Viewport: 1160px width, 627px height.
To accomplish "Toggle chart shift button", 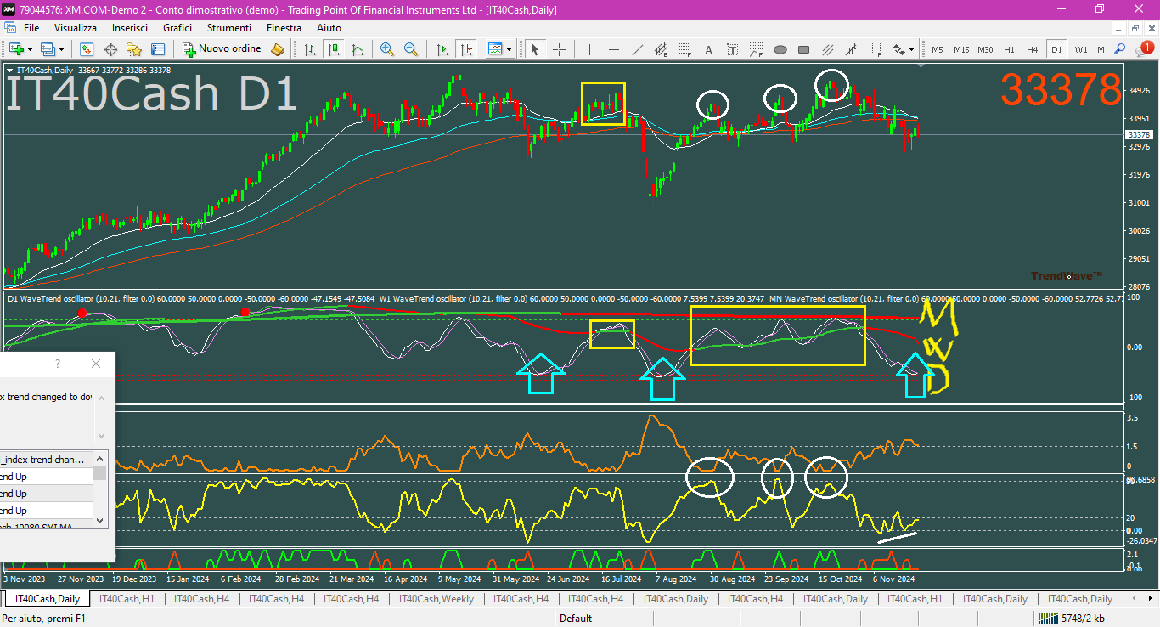I will point(465,49).
